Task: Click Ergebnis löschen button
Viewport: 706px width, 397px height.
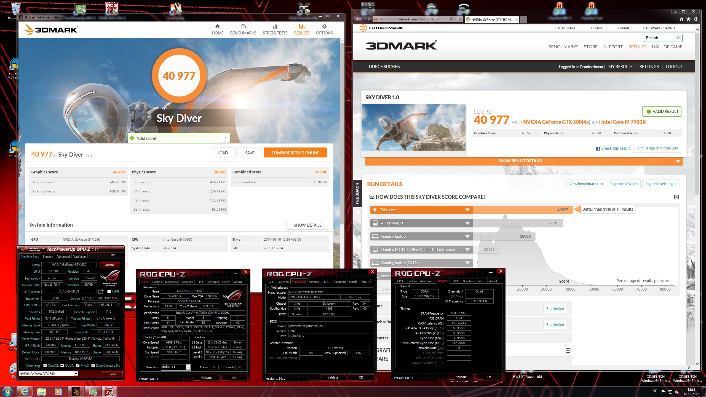Action: pyautogui.click(x=624, y=184)
